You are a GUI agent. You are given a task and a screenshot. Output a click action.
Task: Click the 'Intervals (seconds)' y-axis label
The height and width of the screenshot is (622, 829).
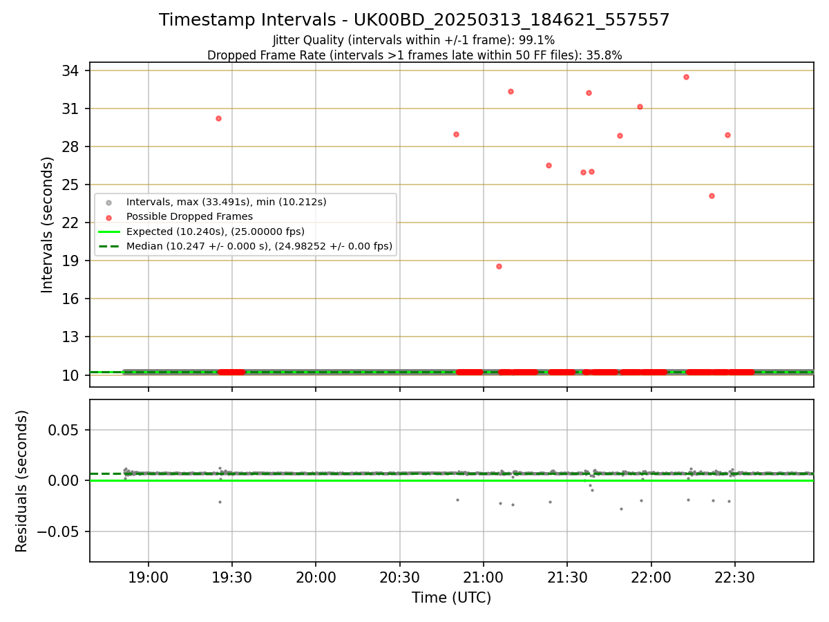coord(48,225)
